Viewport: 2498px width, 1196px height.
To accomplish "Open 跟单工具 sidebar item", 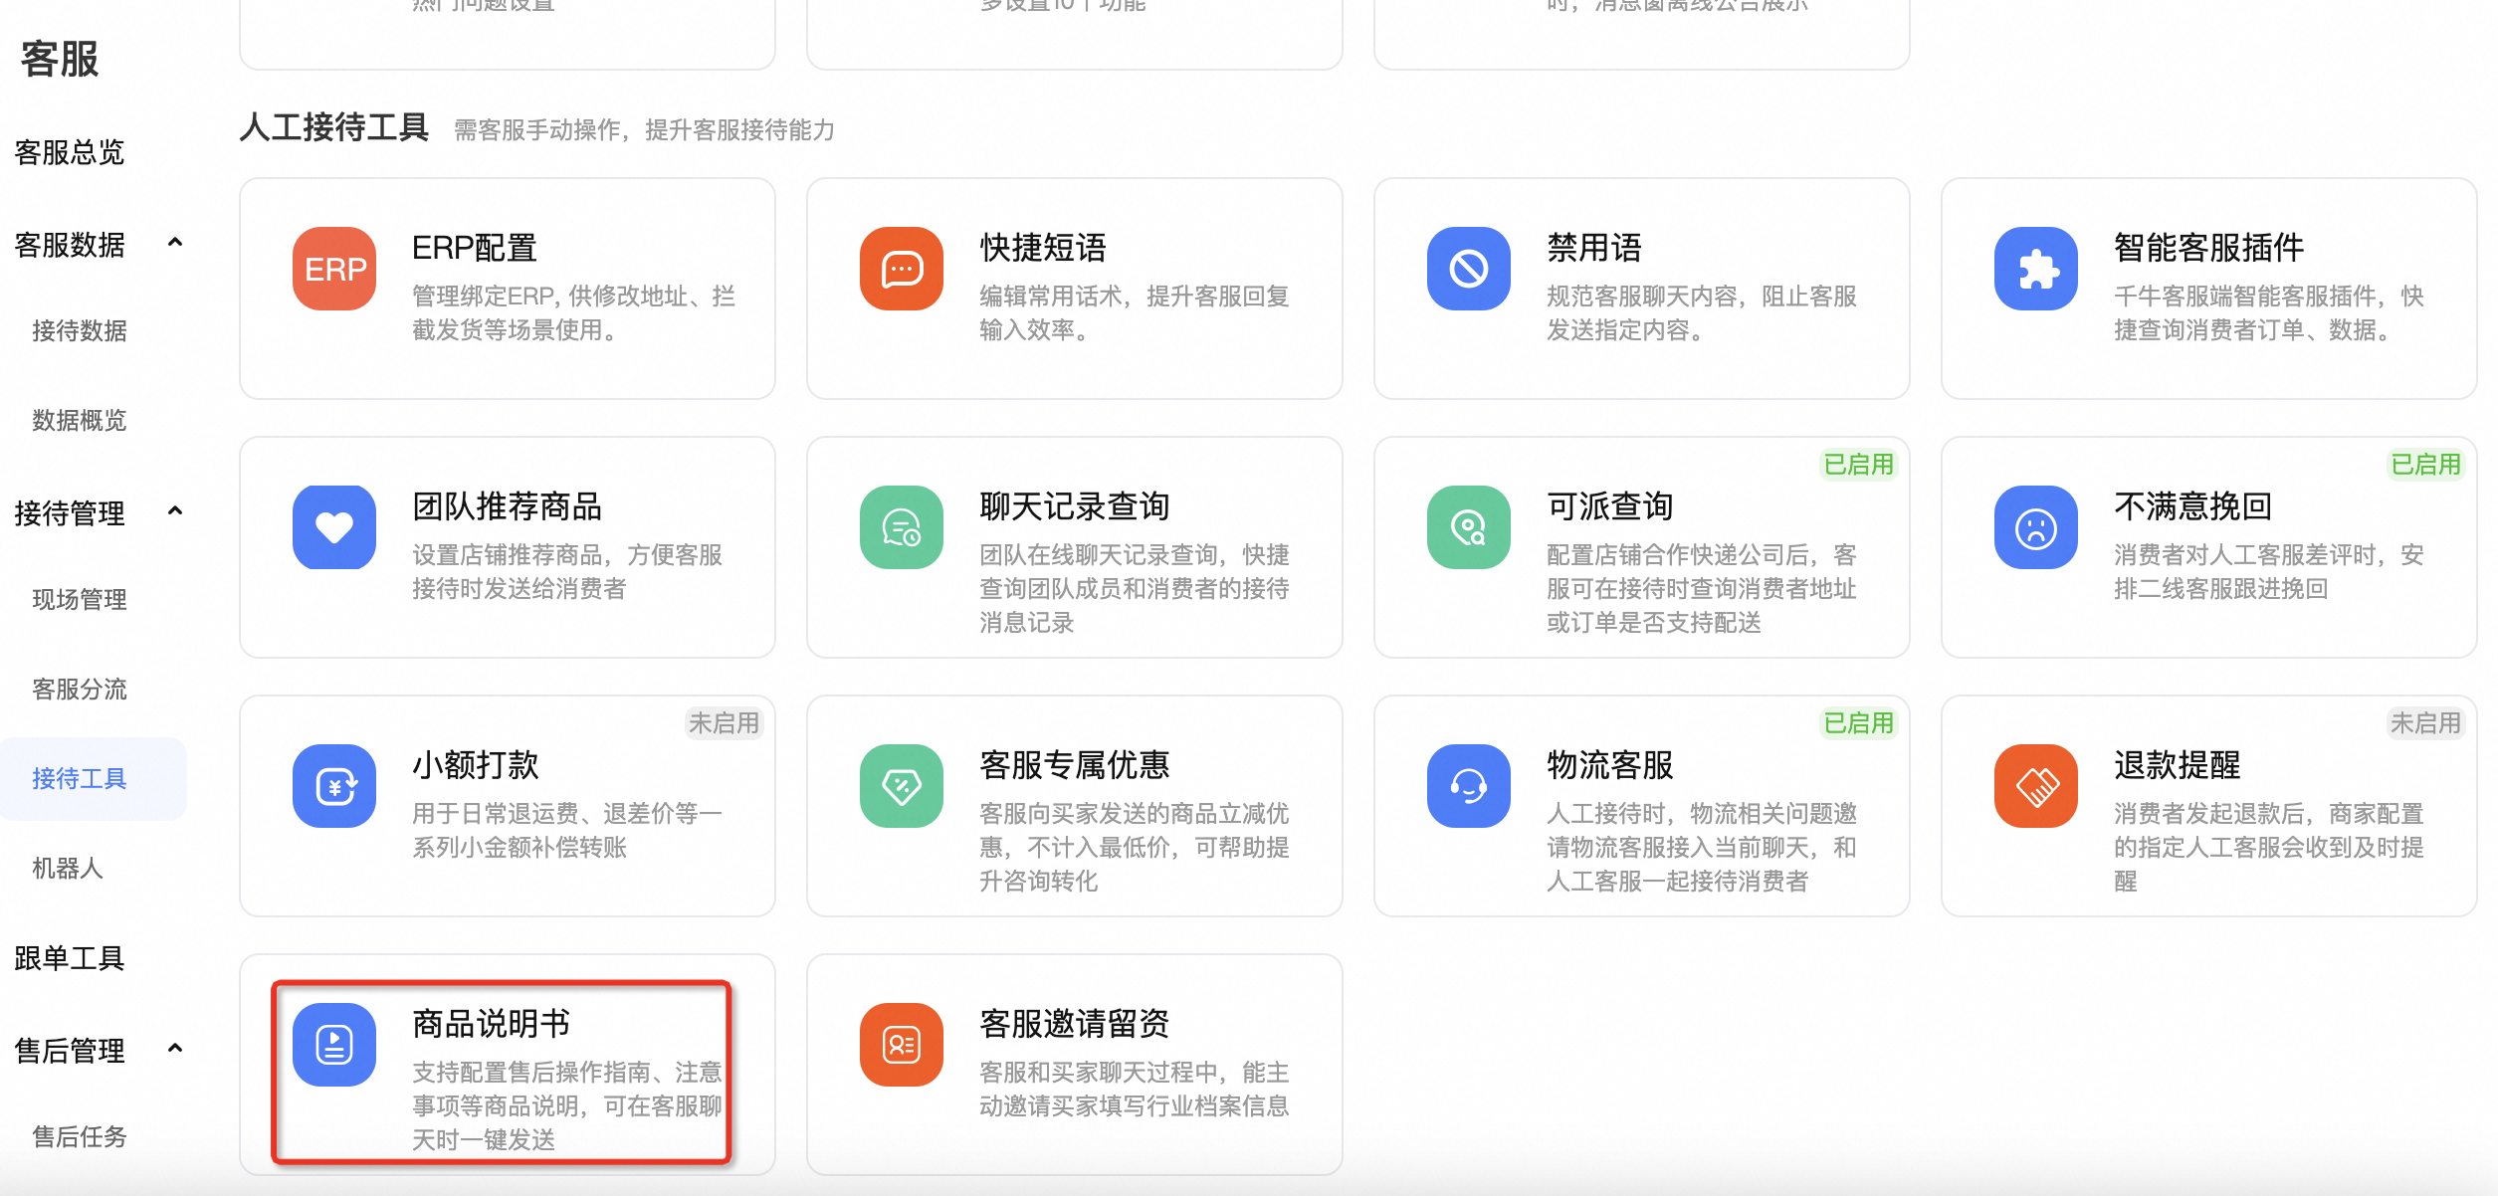I will pos(70,958).
